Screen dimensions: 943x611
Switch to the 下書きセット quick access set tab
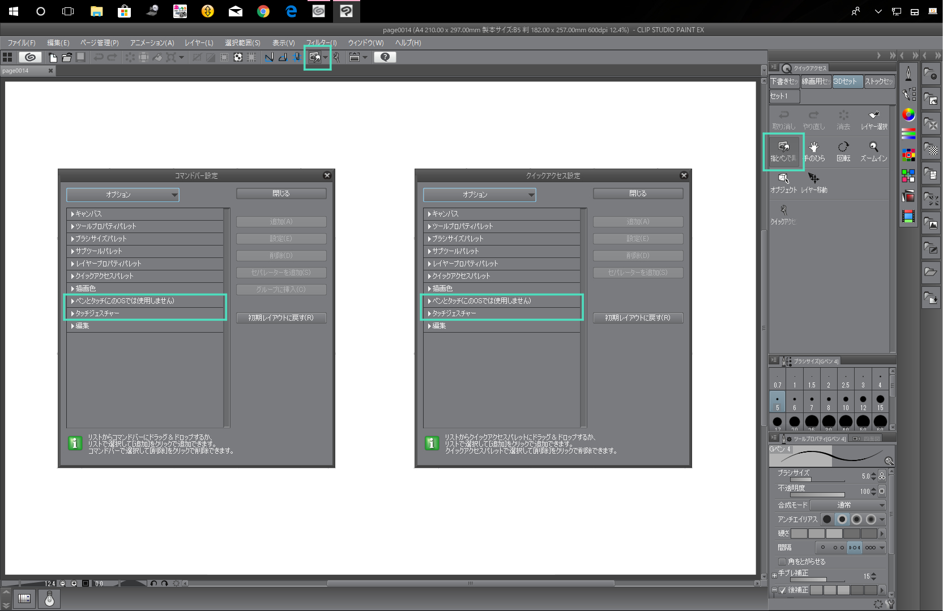(784, 81)
